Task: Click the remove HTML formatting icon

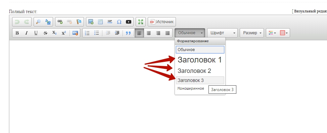Action: click(75, 33)
